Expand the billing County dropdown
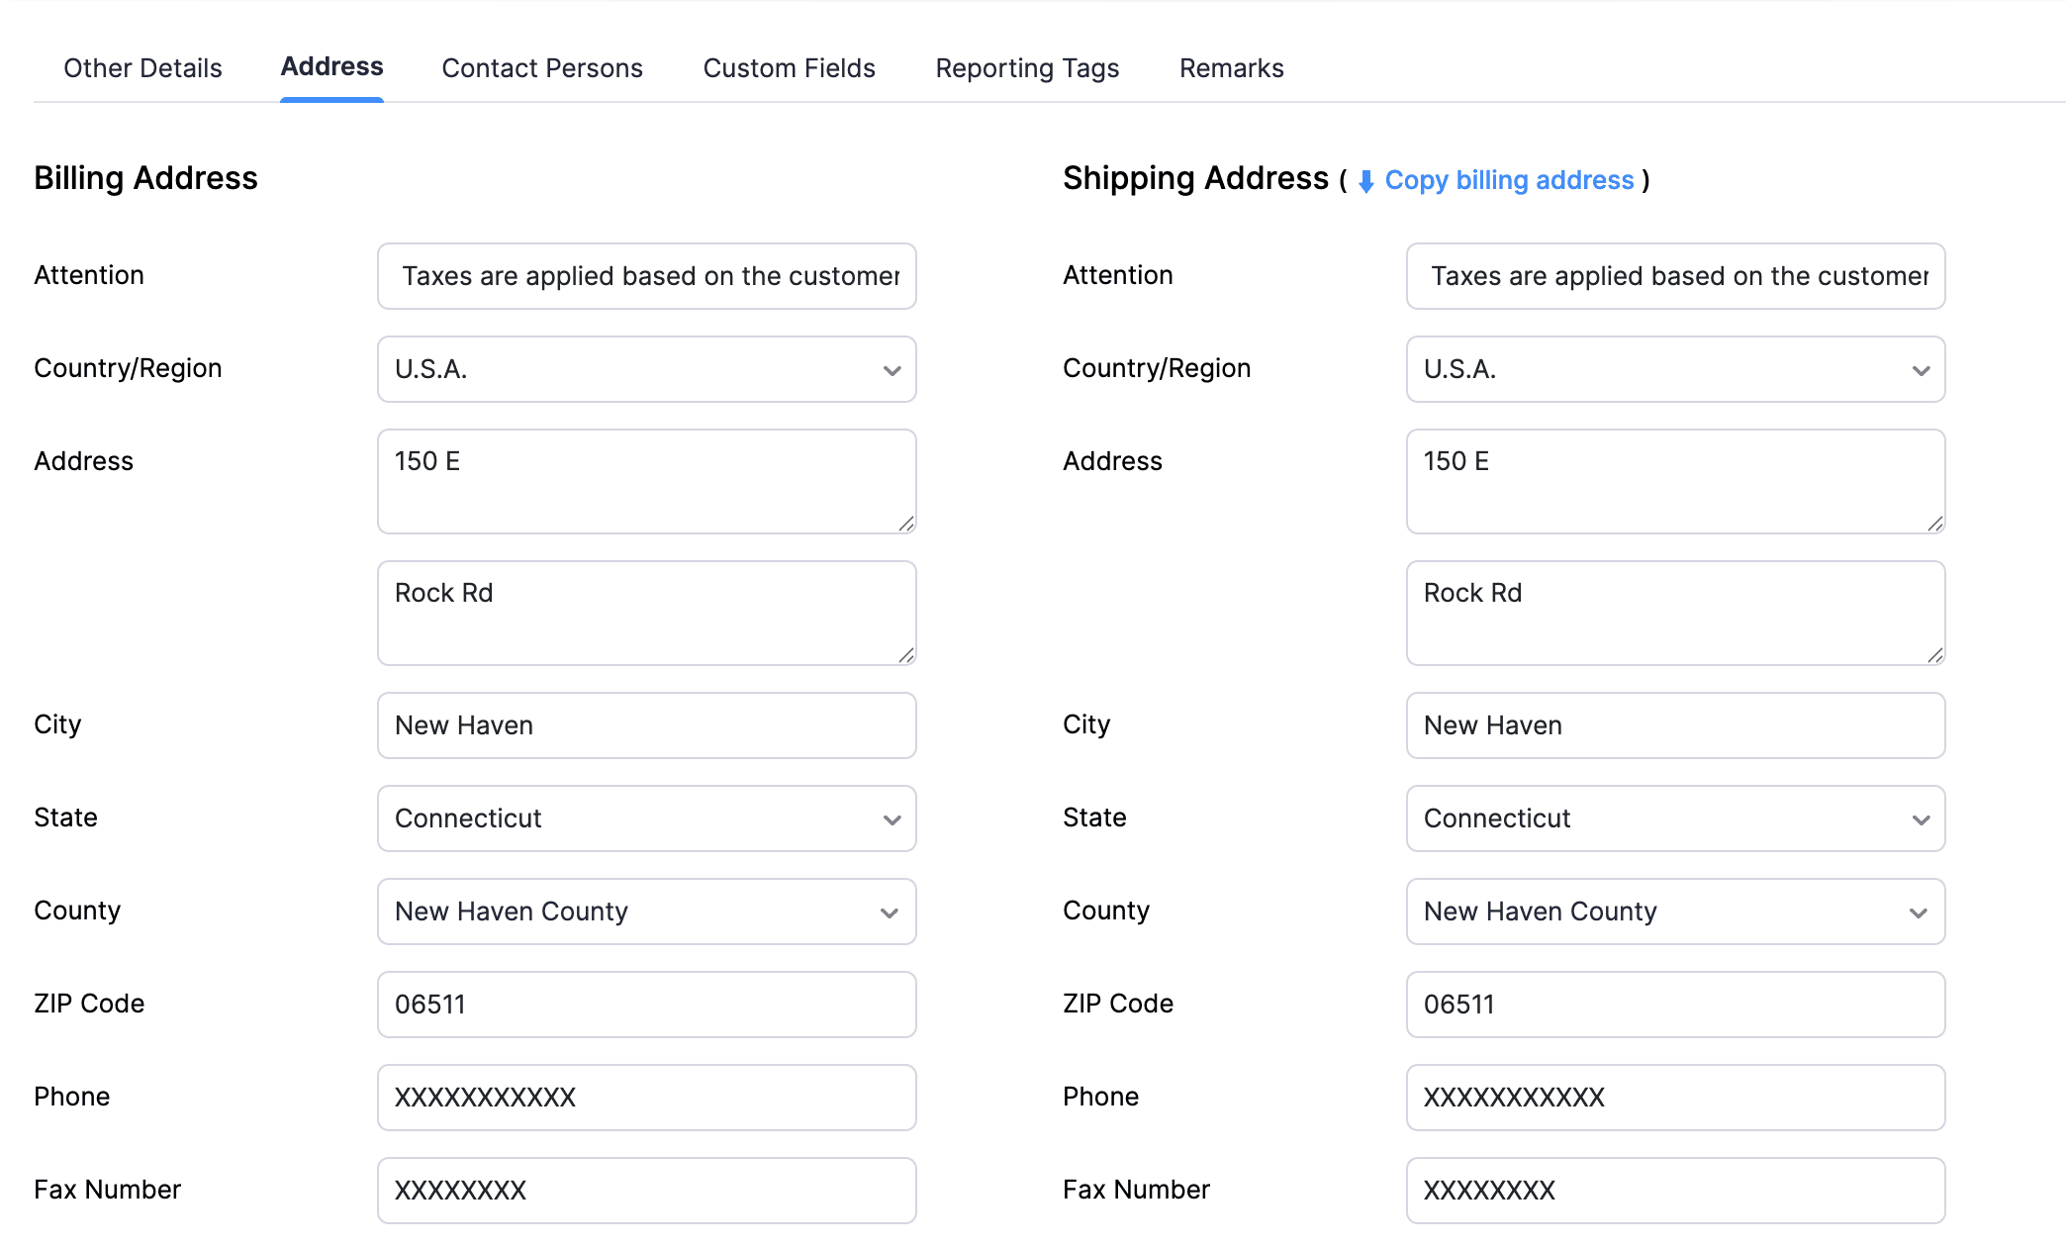The width and height of the screenshot is (2066, 1249). coord(646,912)
